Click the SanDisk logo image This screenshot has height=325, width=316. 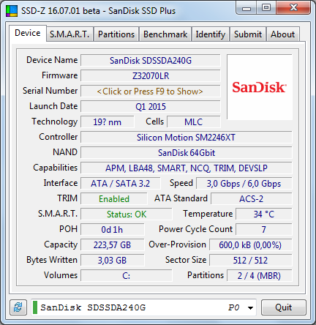pos(260,87)
